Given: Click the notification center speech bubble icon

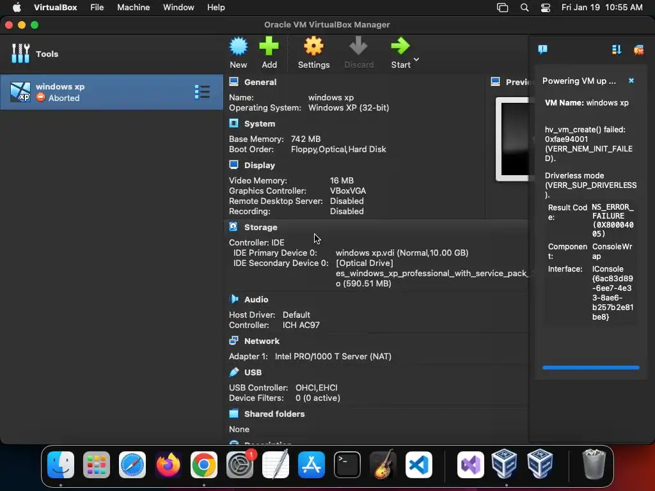Looking at the screenshot, I should (542, 50).
